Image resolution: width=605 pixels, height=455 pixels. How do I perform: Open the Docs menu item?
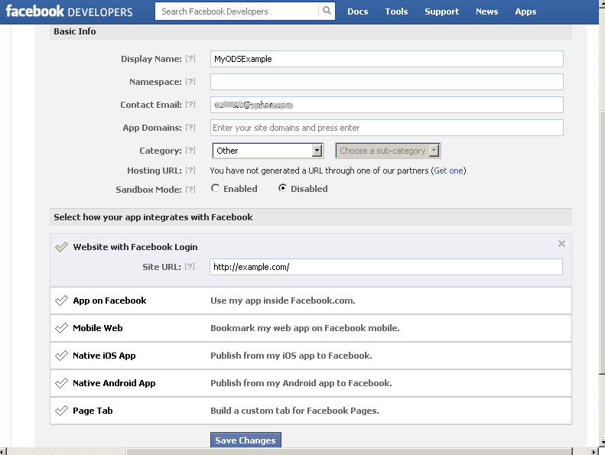click(x=357, y=11)
